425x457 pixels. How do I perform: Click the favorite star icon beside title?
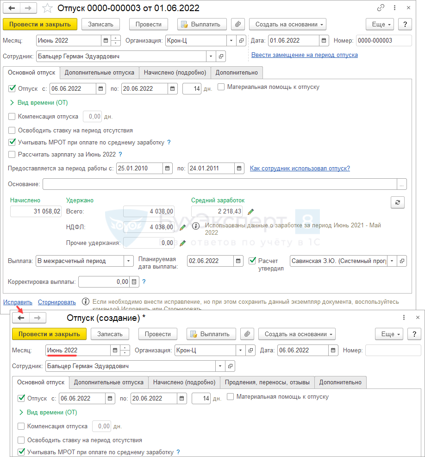click(47, 8)
